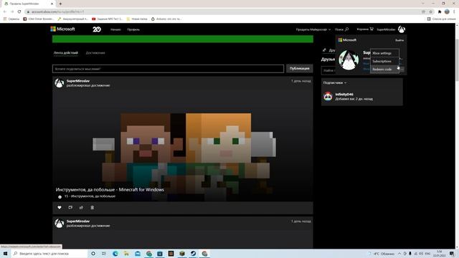
Task: Select Xbox settings from the account menu
Action: coord(384,53)
